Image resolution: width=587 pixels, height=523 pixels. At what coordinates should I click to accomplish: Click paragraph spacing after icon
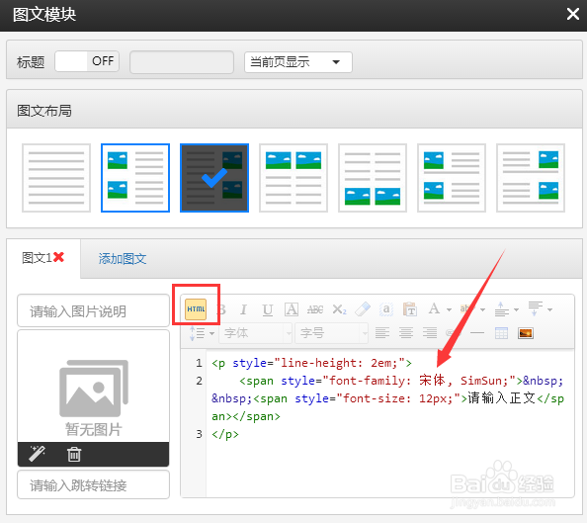pos(536,308)
